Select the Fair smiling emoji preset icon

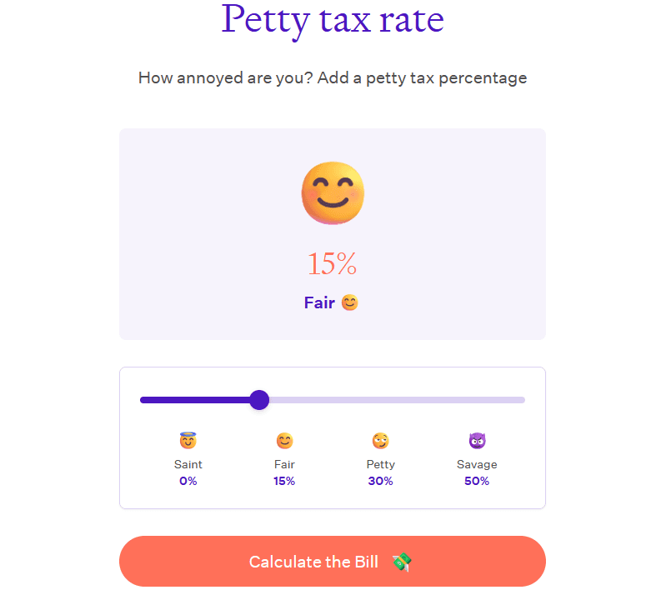coord(284,441)
